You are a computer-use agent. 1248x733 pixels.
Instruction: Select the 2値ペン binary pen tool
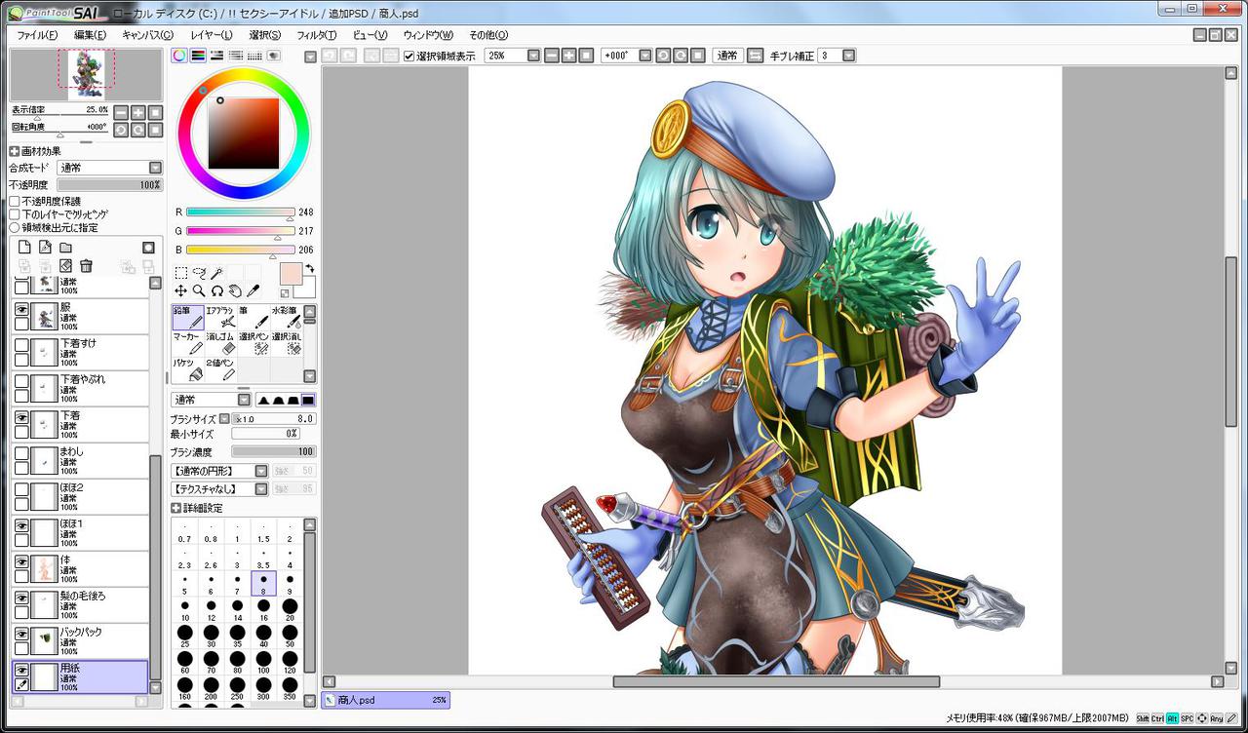[221, 368]
